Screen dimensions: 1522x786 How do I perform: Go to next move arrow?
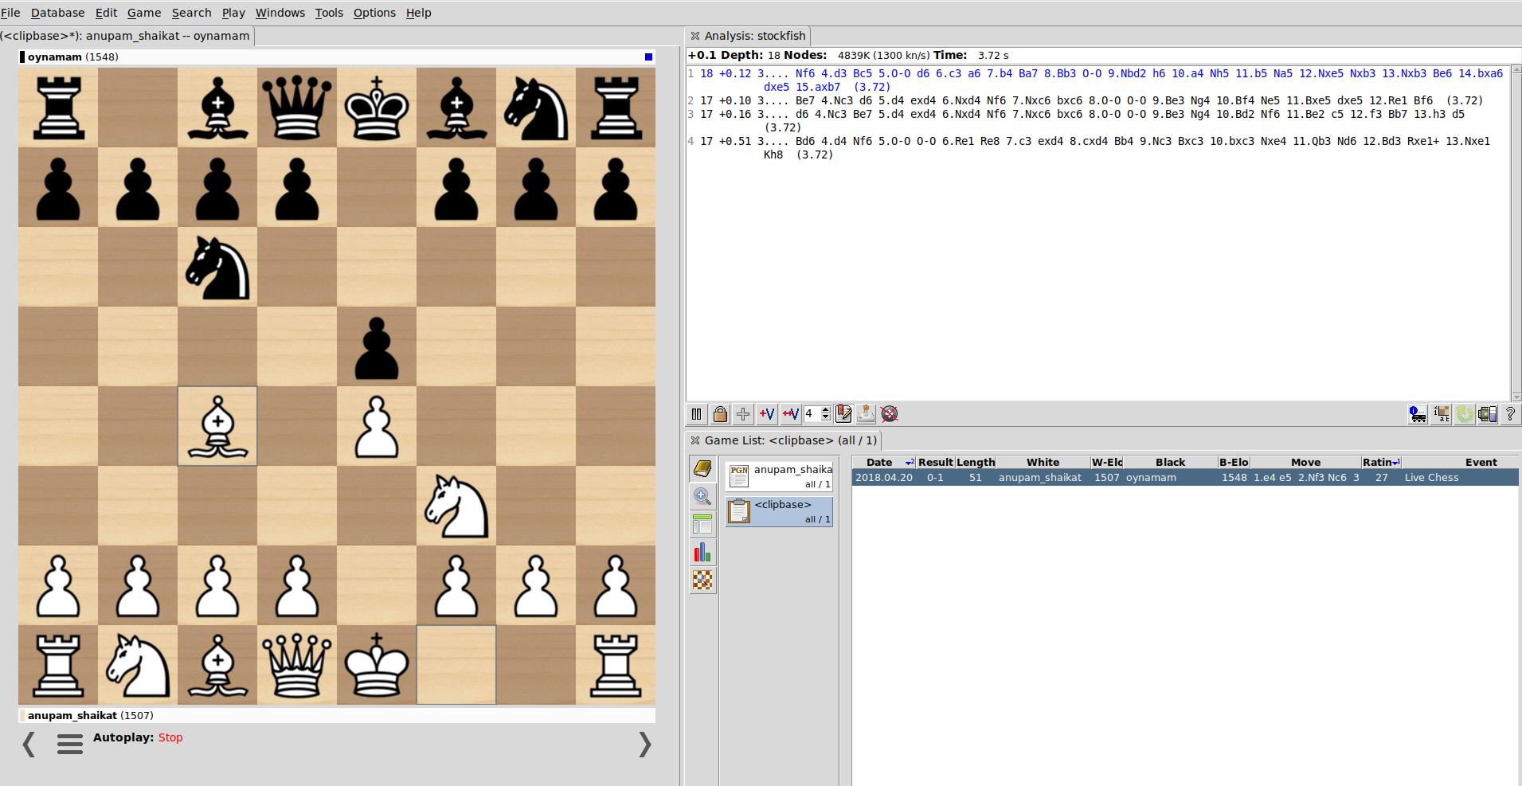645,744
